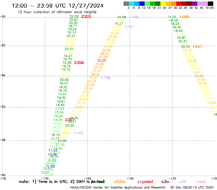Click the longitude axis label "-129"
Image resolution: width=217 pixels, height=190 pixels.
87,178
